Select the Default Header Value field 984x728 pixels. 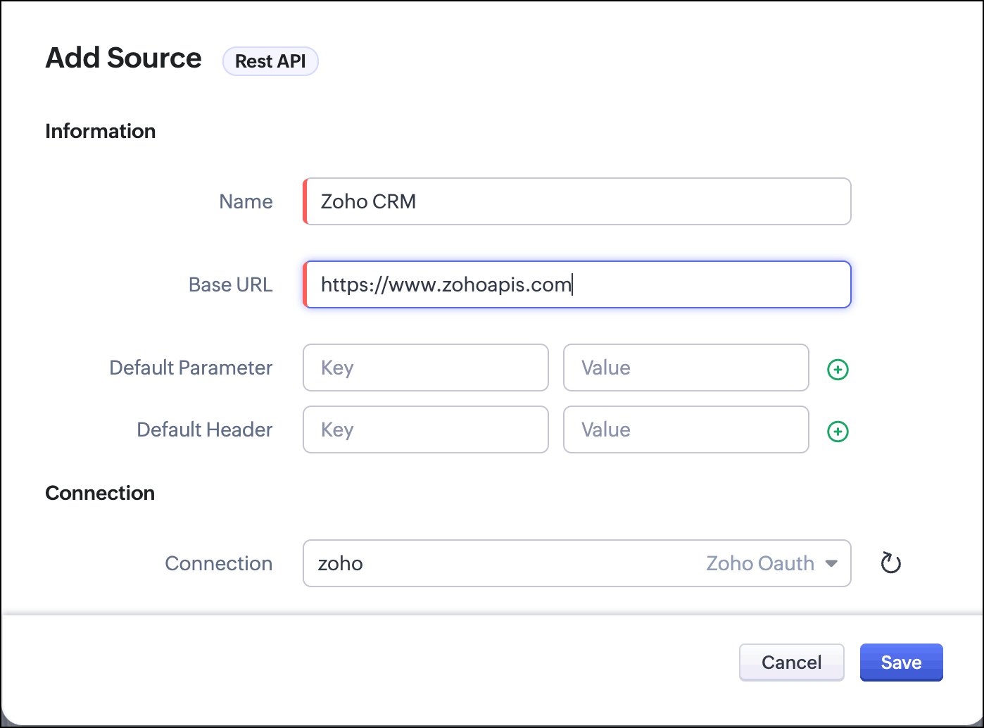(x=686, y=429)
